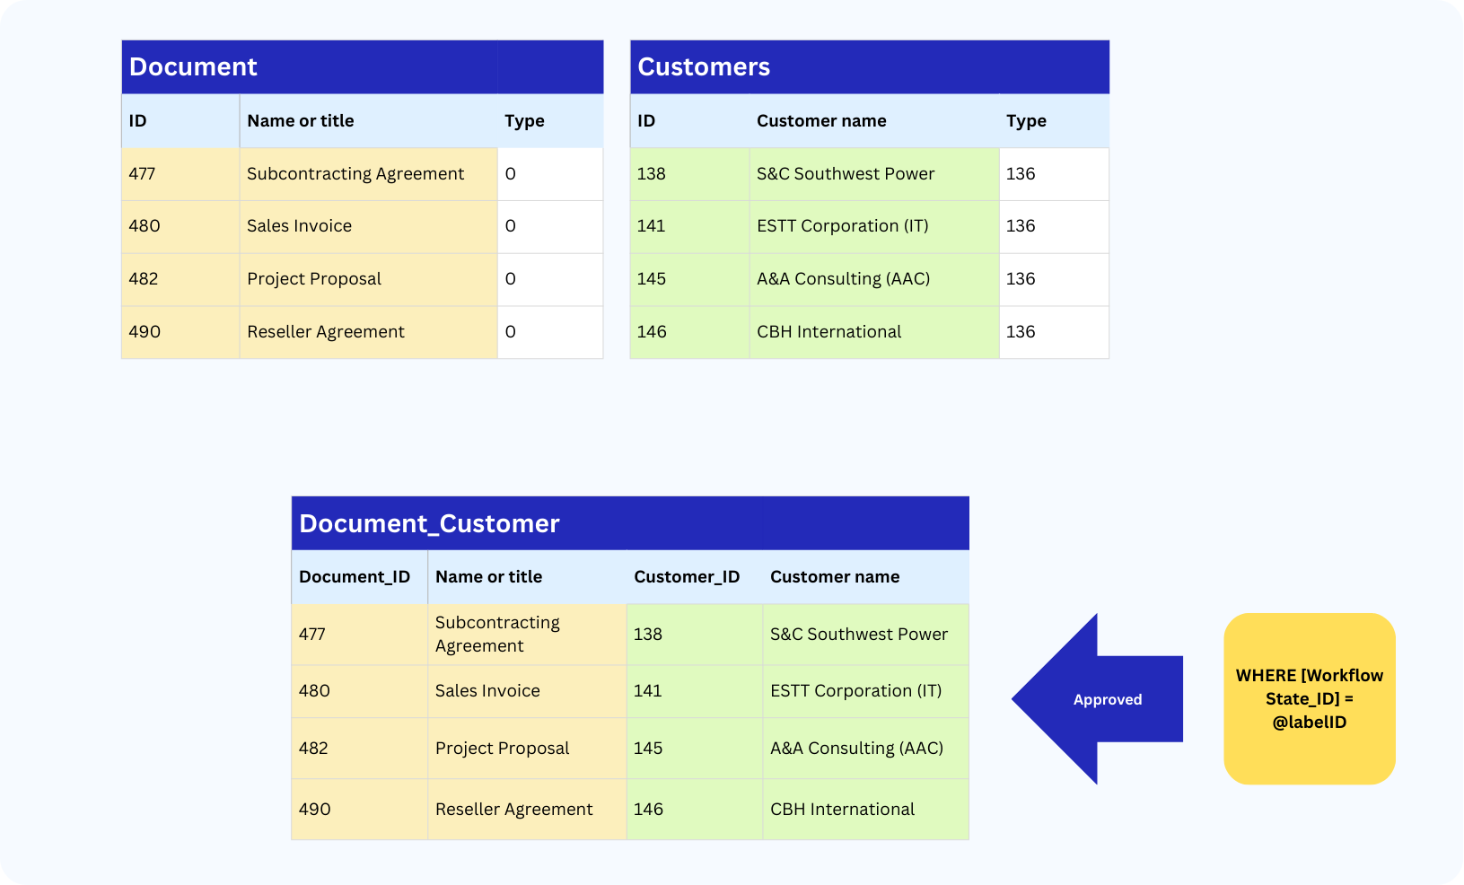
Task: Click CBH International in Customers table
Action: pyautogui.click(x=828, y=332)
